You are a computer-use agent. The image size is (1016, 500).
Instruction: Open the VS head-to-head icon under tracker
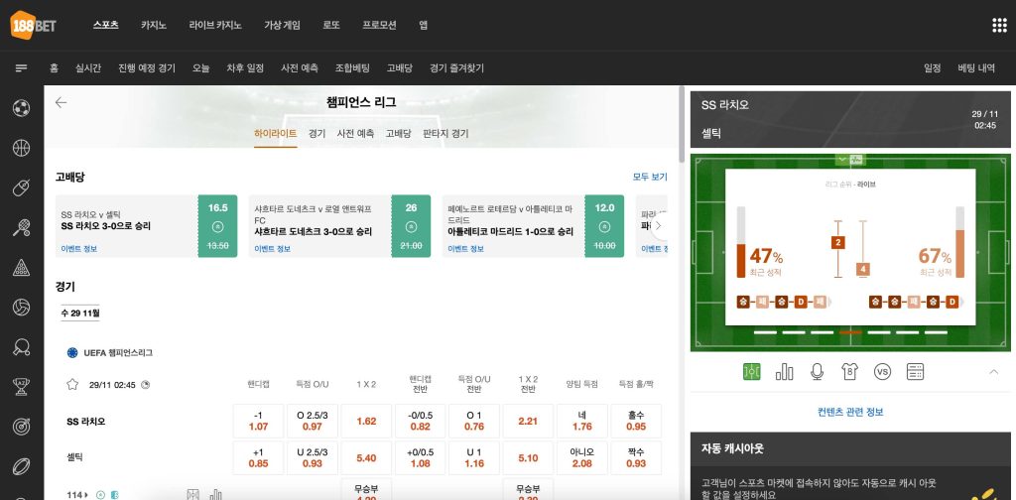coord(882,371)
